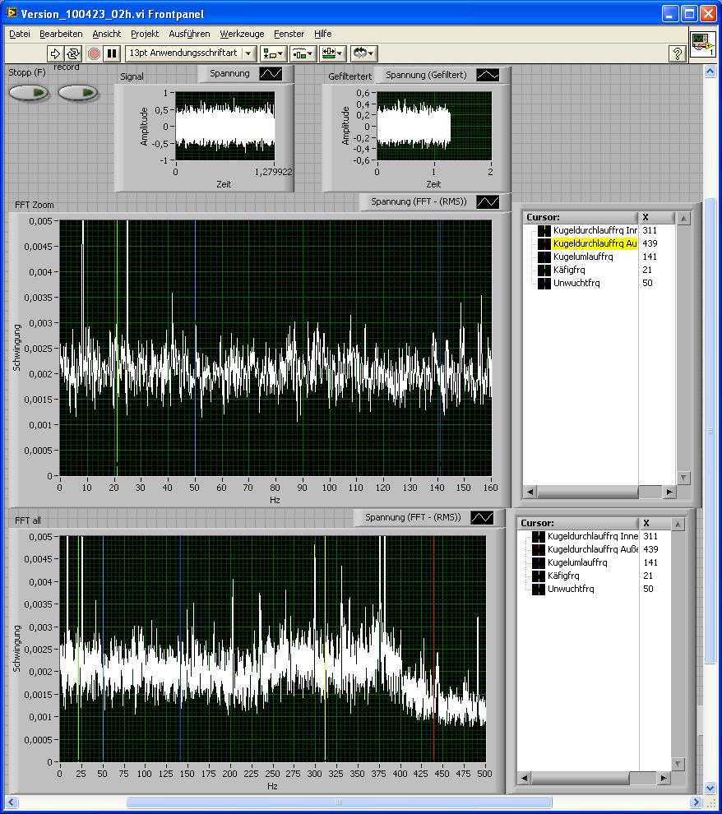Click the Signal graph plot legend icon
Viewport: 722px width, 814px height.
click(x=271, y=74)
